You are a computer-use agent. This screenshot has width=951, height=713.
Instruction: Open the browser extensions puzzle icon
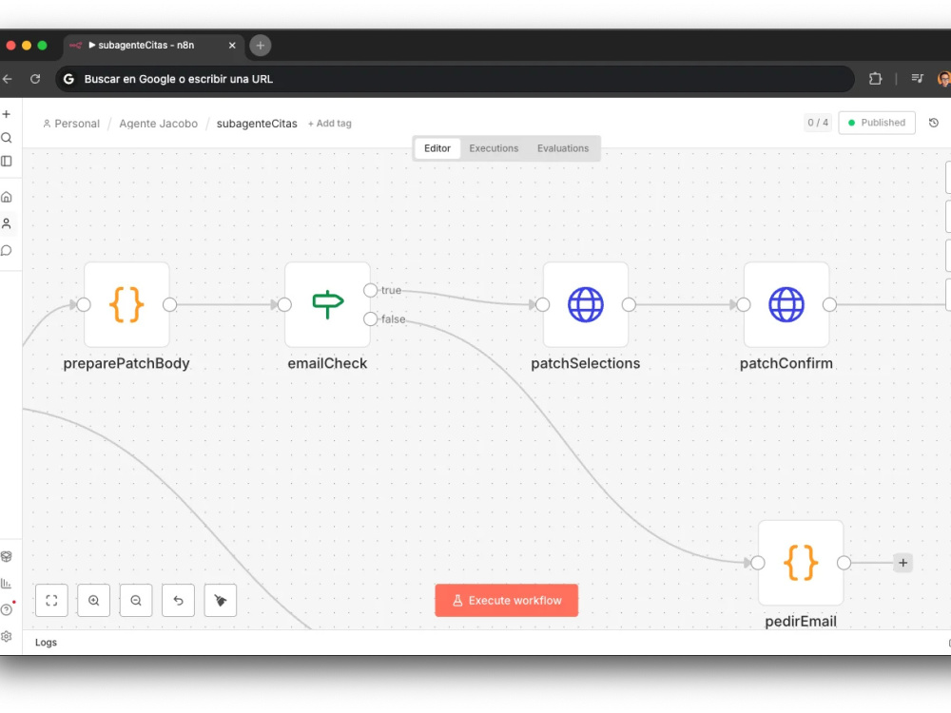pyautogui.click(x=875, y=78)
